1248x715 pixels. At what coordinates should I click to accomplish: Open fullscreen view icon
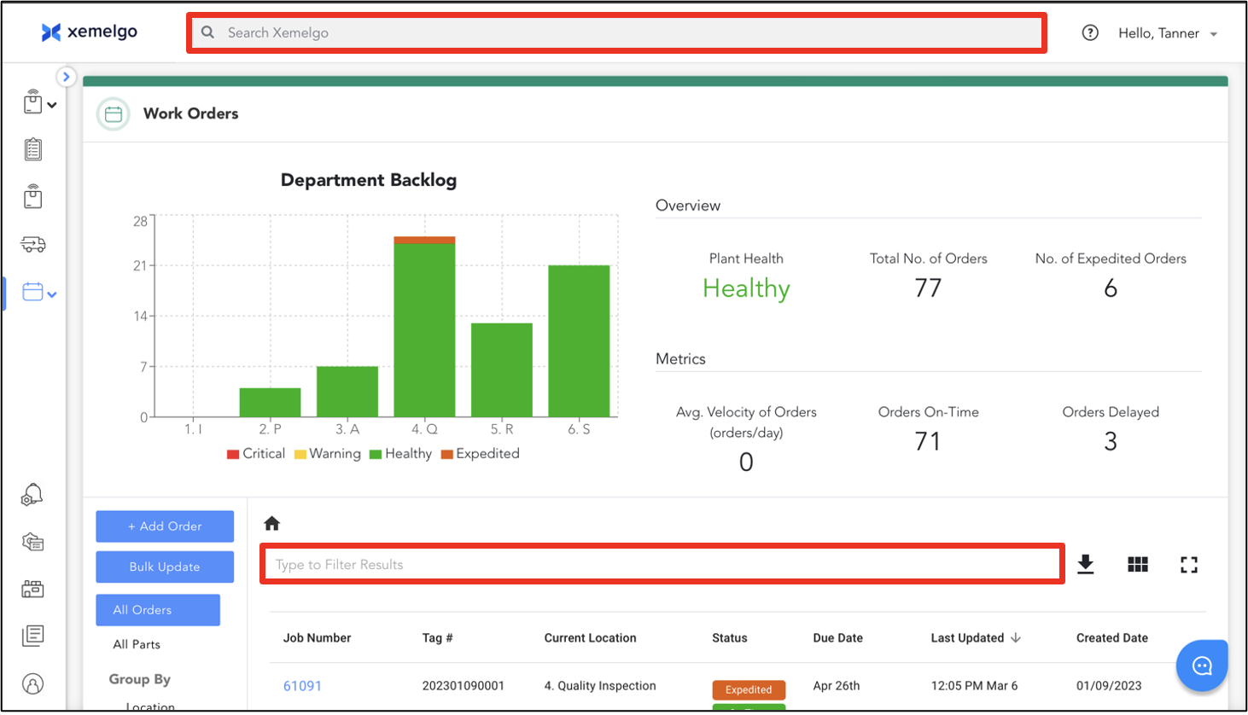tap(1189, 564)
